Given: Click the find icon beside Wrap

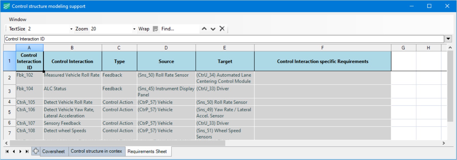Looking at the screenshot, I should (x=156, y=29).
